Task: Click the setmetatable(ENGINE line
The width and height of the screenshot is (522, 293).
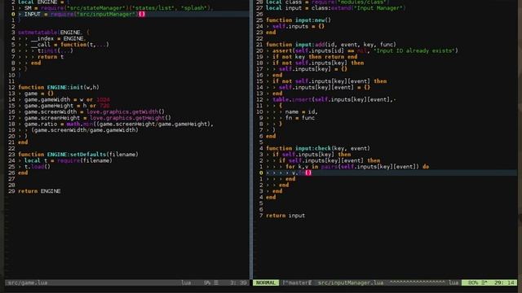Action: click(54, 33)
